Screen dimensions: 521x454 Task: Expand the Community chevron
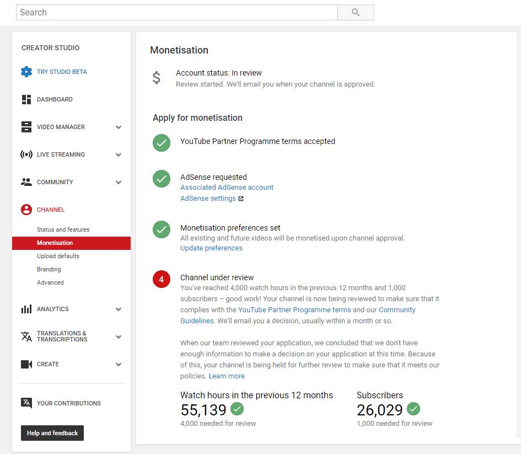pyautogui.click(x=119, y=182)
